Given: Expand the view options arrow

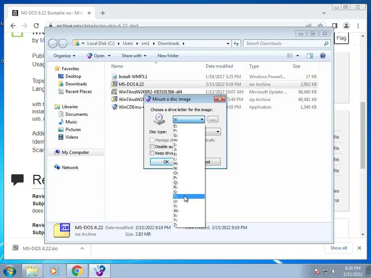Looking at the screenshot, I should (297, 56).
